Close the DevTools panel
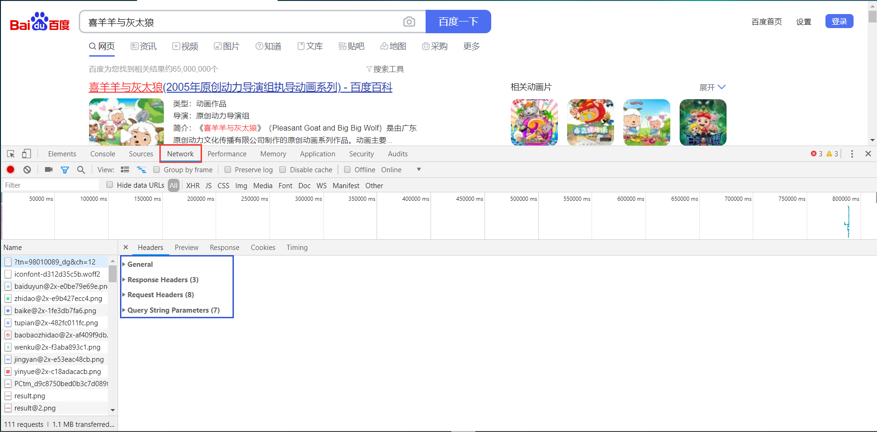Viewport: 877px width, 432px height. pyautogui.click(x=868, y=154)
